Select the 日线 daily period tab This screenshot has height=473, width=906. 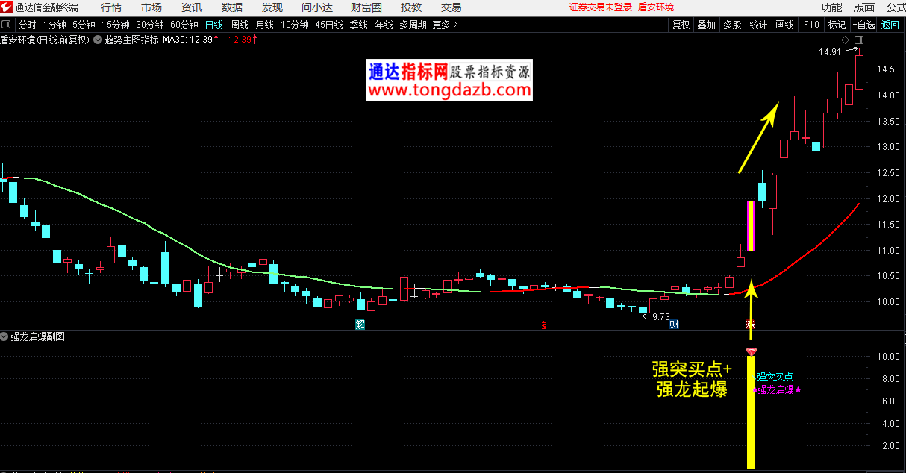click(x=214, y=25)
